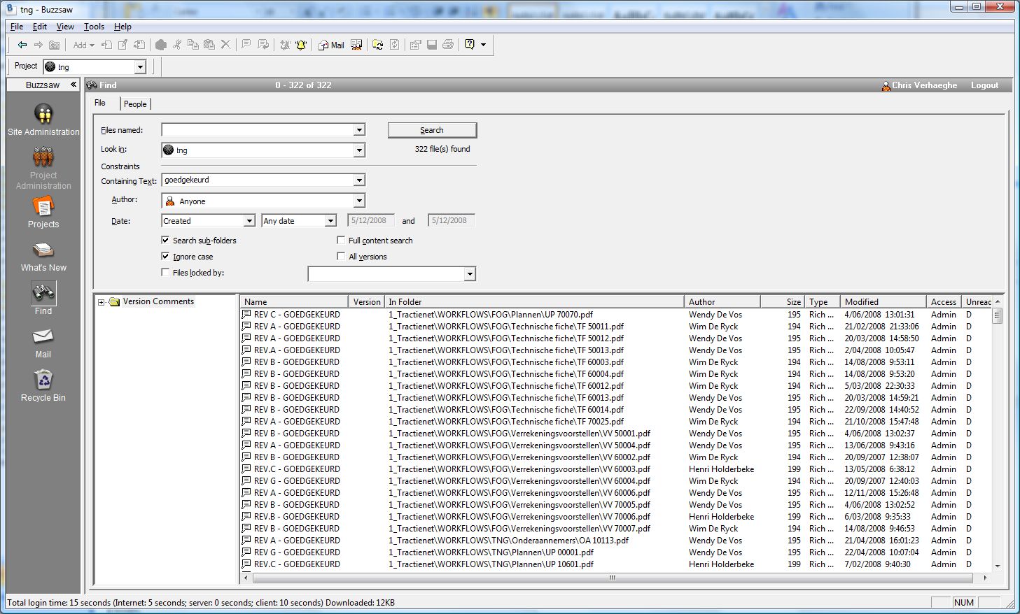Viewport: 1020px width, 614px height.
Task: Expand the Look in dropdown
Action: [x=359, y=150]
